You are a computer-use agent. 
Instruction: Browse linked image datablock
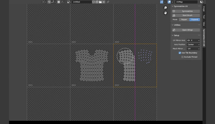(x=69, y=2)
